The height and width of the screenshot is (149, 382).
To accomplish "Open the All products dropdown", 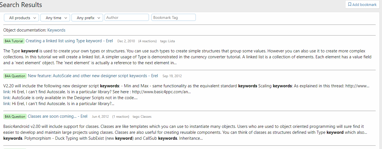I will (x=21, y=18).
